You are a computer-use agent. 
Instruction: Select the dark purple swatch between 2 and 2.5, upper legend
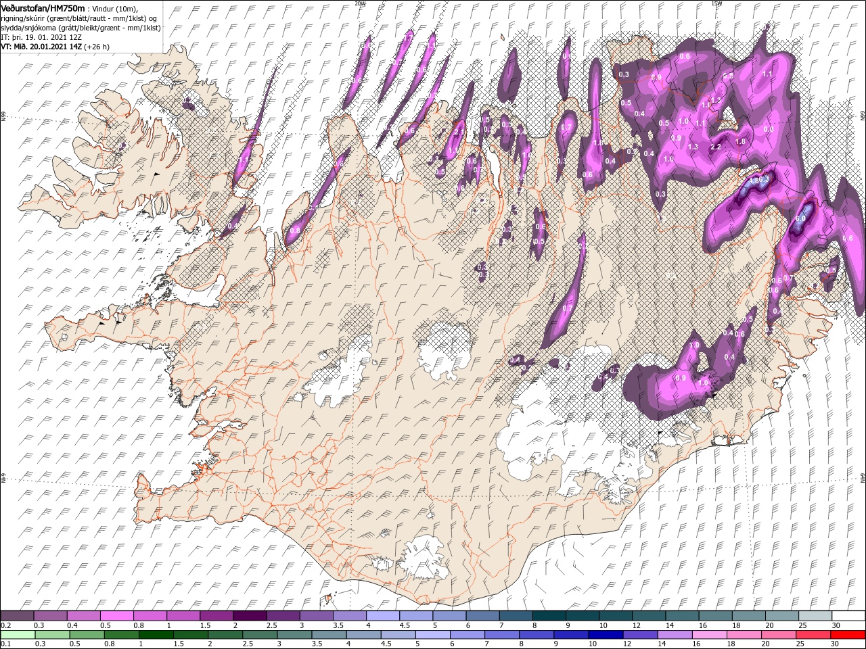(250, 616)
